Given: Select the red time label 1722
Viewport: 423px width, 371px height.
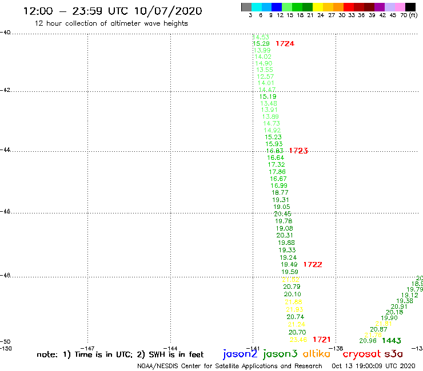Looking at the screenshot, I should 313,265.
